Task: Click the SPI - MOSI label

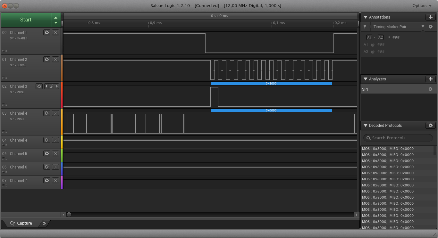Action: point(17,92)
